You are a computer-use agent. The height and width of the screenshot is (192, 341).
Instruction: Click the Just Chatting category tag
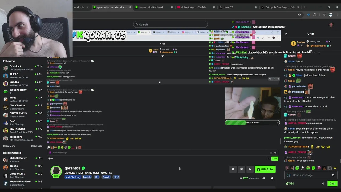[x=72, y=177]
